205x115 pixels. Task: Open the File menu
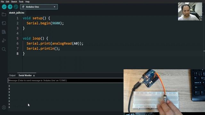tap(2, 2)
